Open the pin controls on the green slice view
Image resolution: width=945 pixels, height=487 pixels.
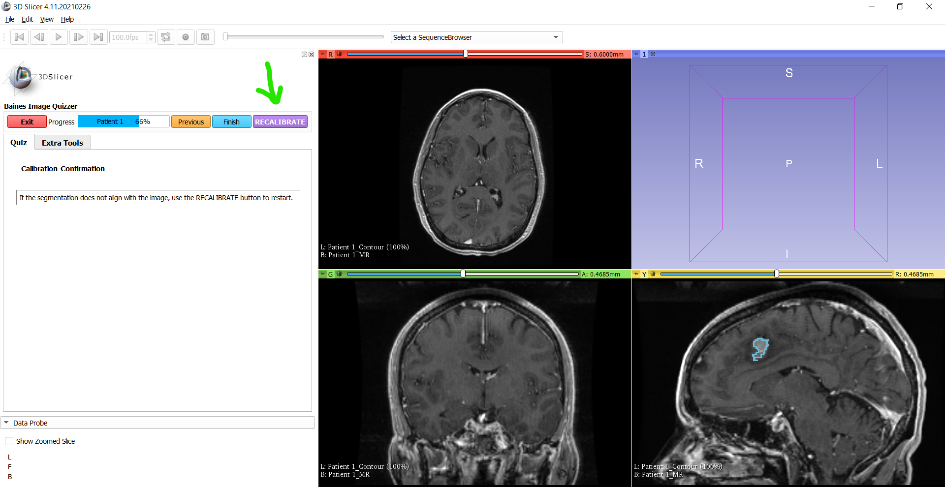pyautogui.click(x=323, y=274)
